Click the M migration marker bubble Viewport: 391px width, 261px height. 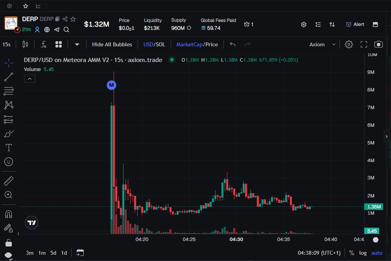(111, 85)
